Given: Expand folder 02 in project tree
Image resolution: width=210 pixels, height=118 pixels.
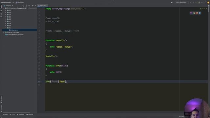Looking at the screenshot, I should [6, 10].
